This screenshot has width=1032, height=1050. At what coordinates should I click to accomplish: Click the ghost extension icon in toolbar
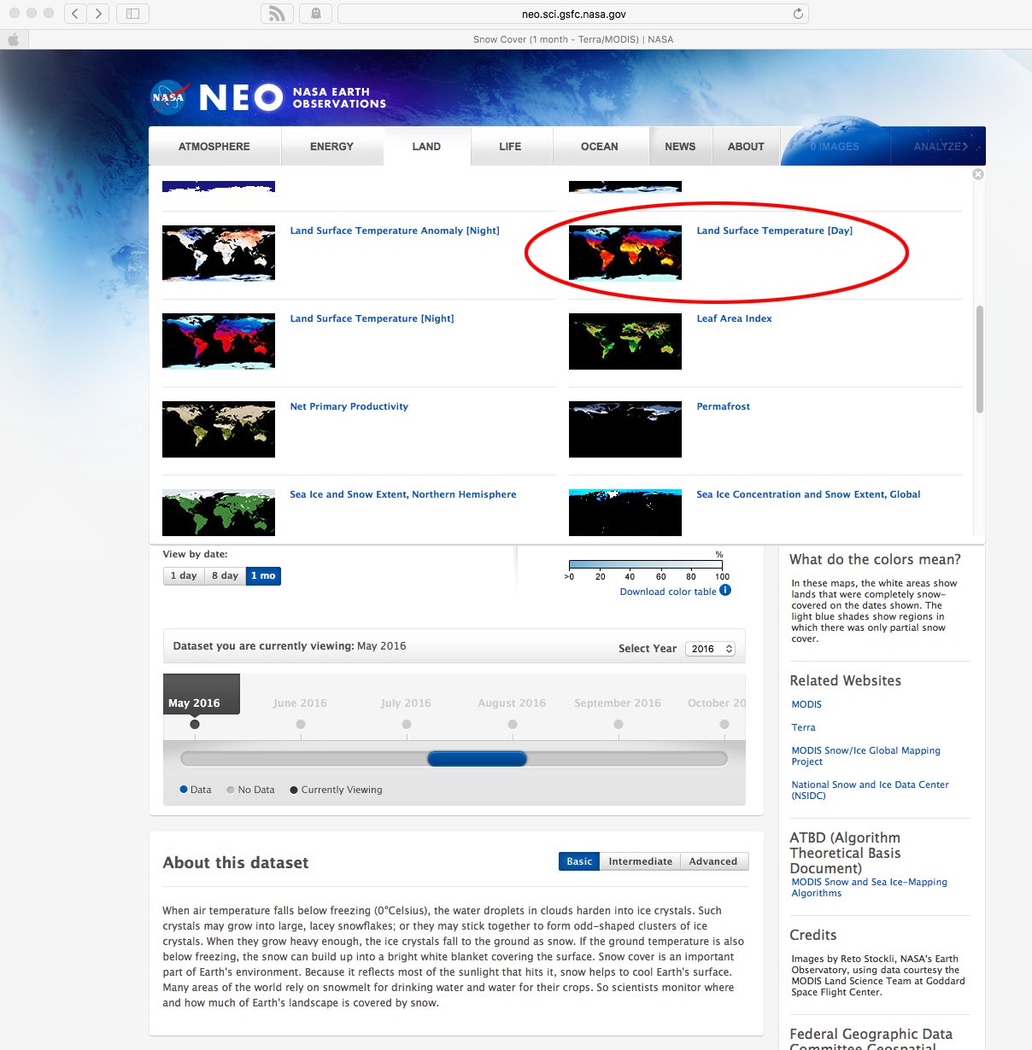tap(316, 14)
